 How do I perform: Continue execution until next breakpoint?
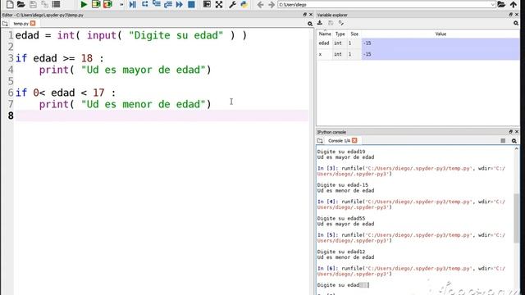pyautogui.click(x=180, y=4)
